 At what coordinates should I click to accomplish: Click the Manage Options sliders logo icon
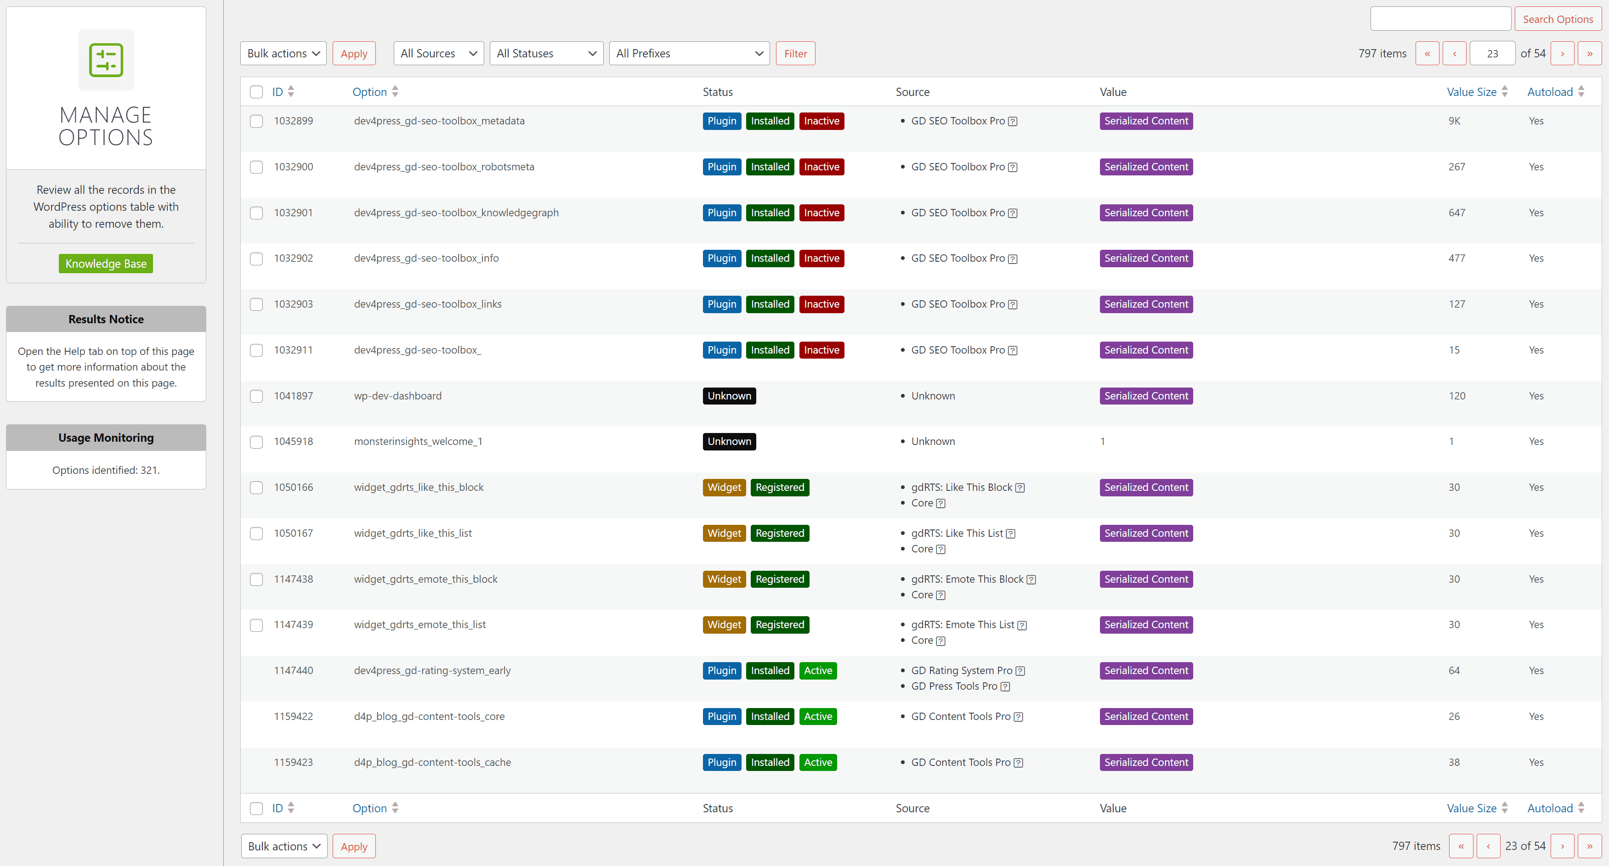[106, 60]
